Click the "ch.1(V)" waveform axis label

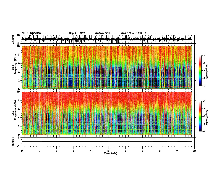pos(13,39)
